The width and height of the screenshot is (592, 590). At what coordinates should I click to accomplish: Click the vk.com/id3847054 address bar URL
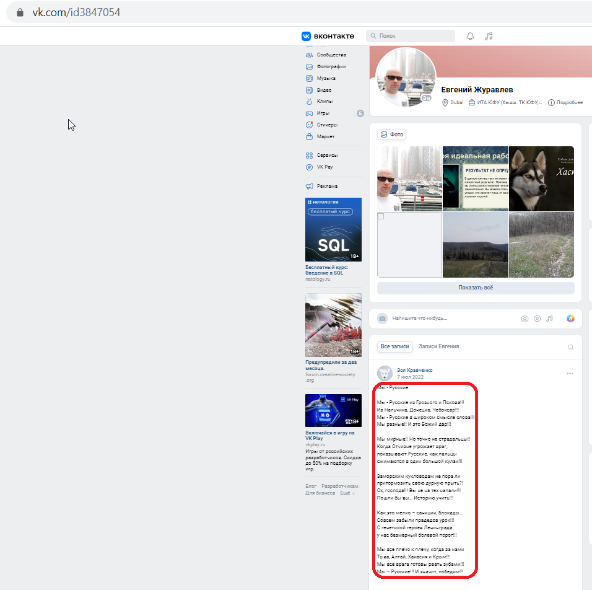click(x=76, y=12)
